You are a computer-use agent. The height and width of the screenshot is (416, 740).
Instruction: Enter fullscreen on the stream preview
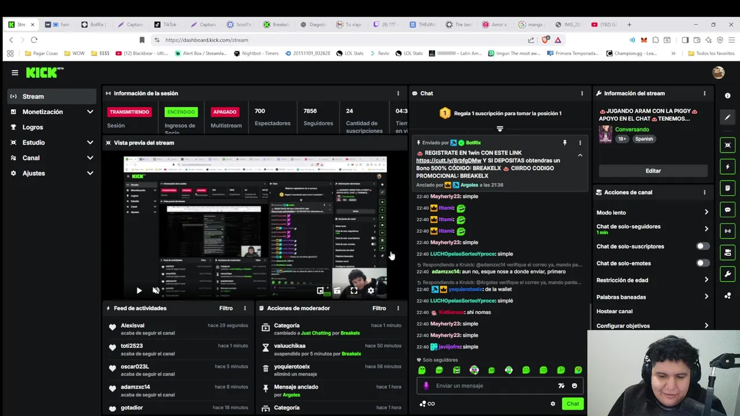pyautogui.click(x=354, y=291)
